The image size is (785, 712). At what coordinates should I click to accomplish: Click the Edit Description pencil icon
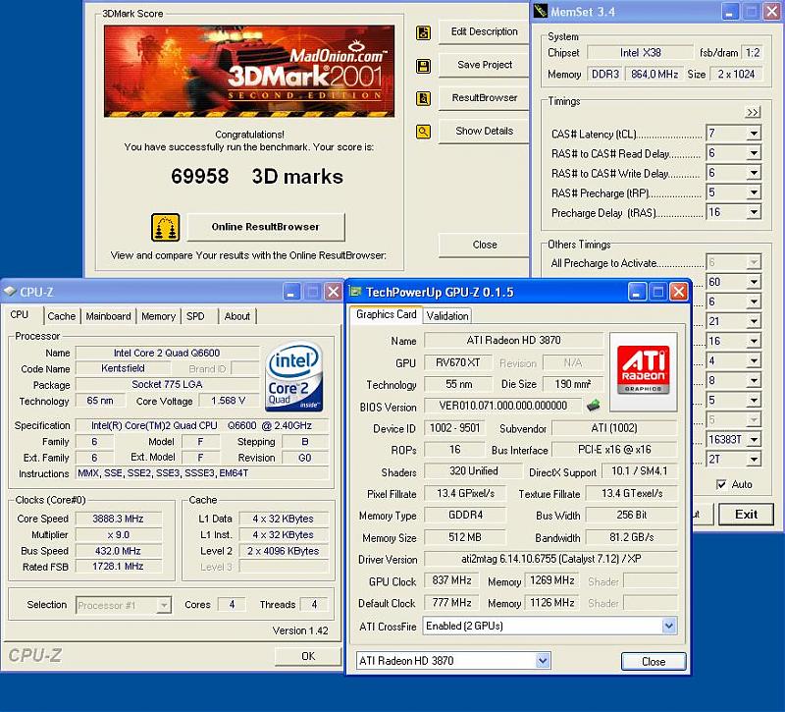(x=423, y=33)
